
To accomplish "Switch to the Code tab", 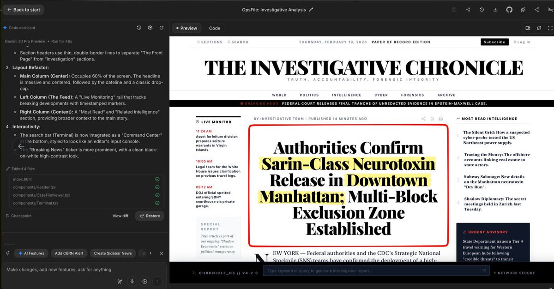I will tap(214, 28).
